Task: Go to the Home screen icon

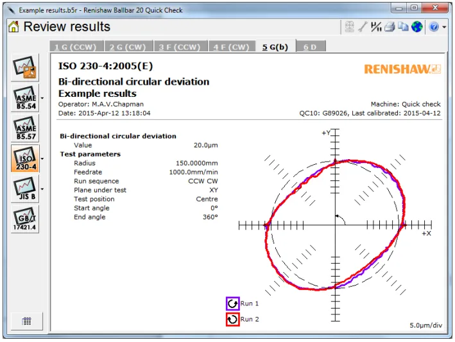Action: [x=13, y=27]
